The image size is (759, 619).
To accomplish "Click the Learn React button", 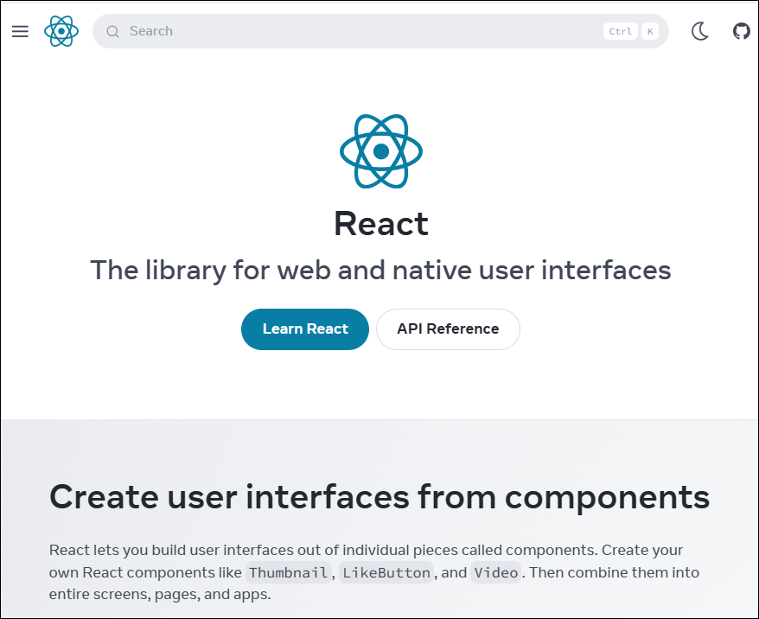I will point(305,329).
